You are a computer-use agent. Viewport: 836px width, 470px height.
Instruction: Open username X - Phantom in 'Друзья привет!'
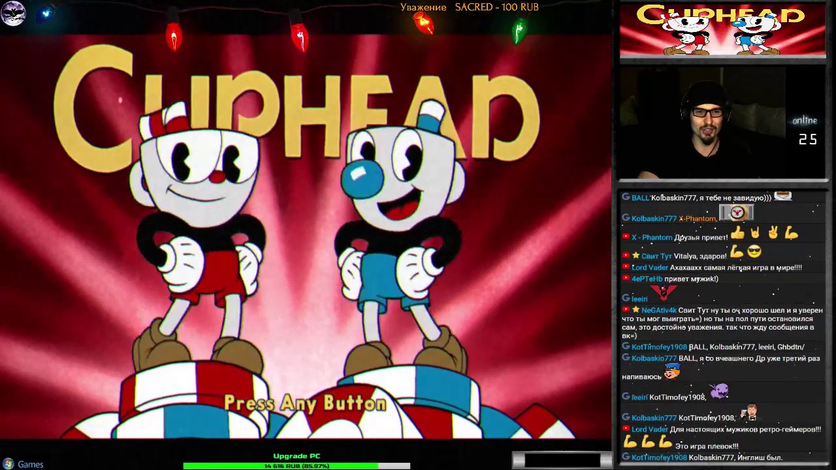(652, 238)
